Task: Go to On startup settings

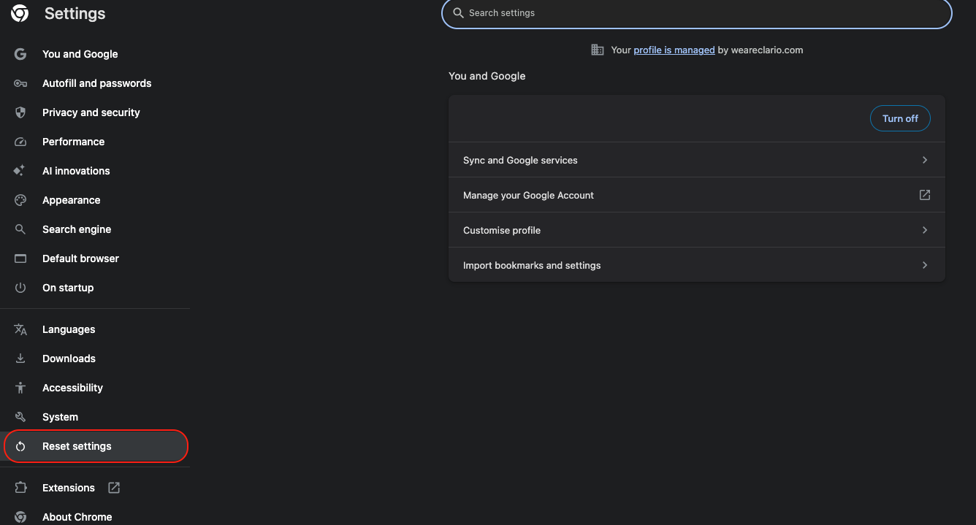Action: pos(68,288)
